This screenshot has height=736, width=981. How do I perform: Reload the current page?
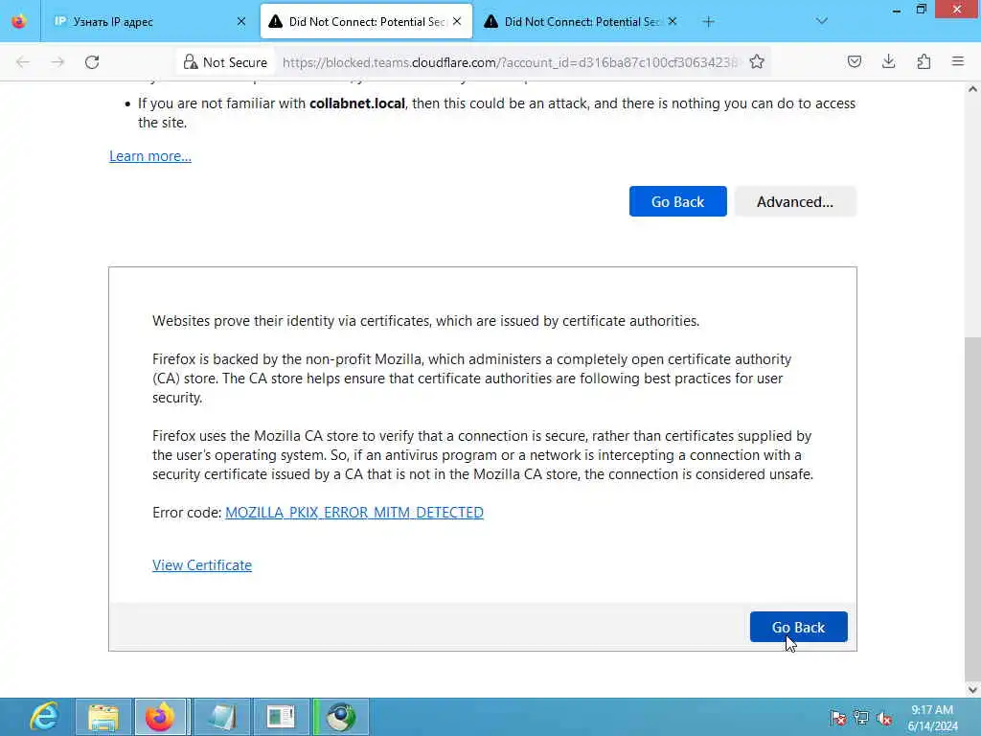(92, 62)
